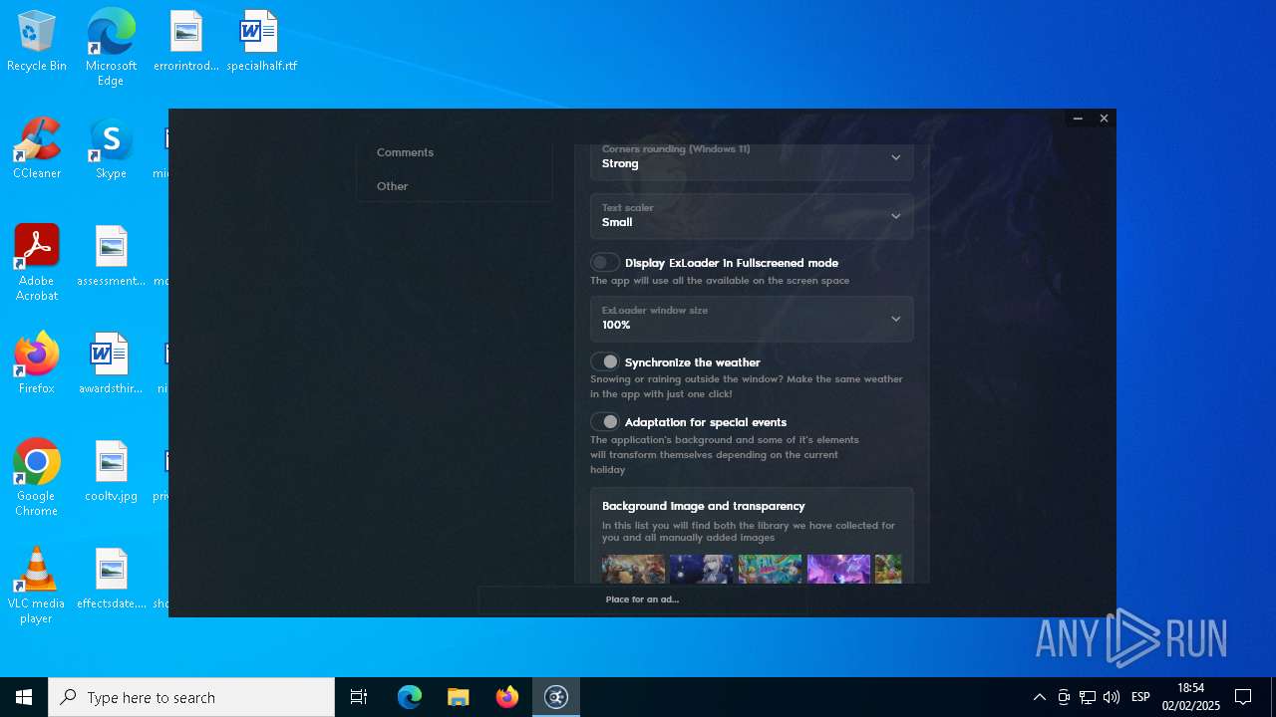Image resolution: width=1276 pixels, height=717 pixels.
Task: Open awardsthir Word document on desktop
Action: [111, 364]
